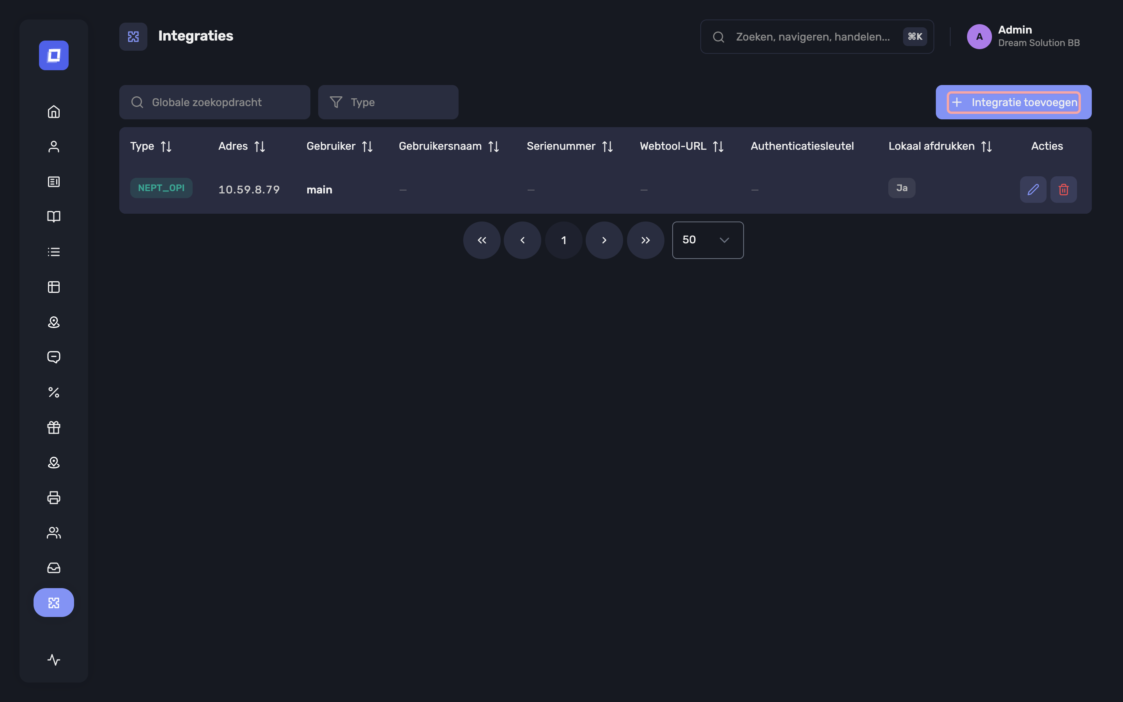Go to previous page of results

coord(523,240)
